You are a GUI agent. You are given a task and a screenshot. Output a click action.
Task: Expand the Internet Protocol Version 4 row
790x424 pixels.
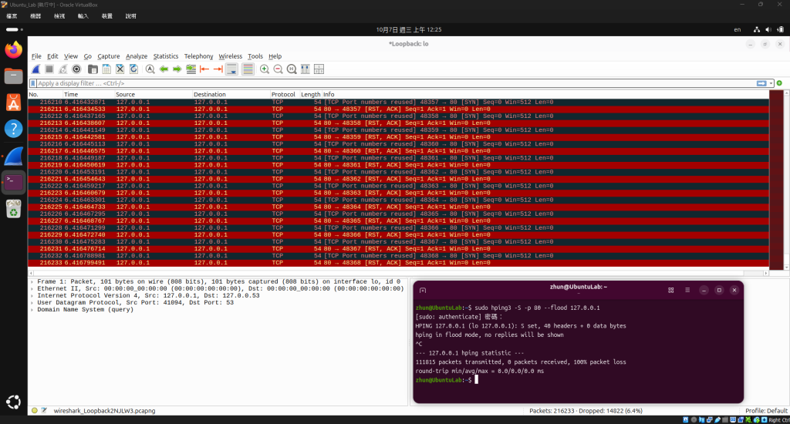[32, 295]
